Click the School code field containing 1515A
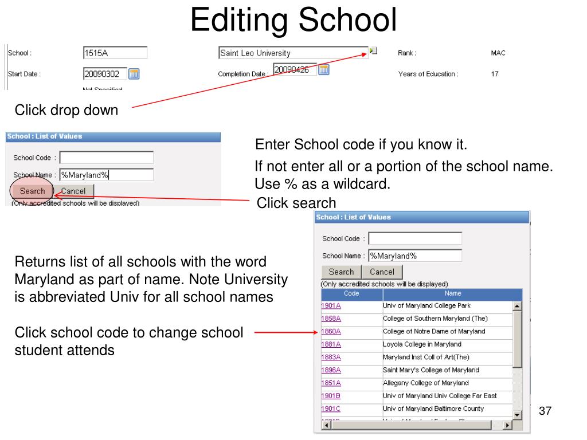Viewport: 587px width, 440px height. tap(115, 53)
